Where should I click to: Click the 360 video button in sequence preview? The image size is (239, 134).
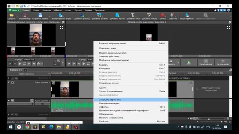pos(189,63)
